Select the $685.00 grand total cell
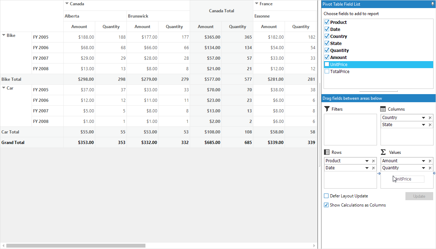The height and width of the screenshot is (249, 436). 206,143
